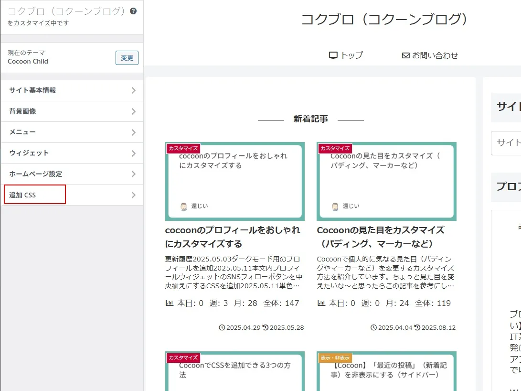Expand the 背景画像 section chevron
The height and width of the screenshot is (391, 521).
[x=133, y=111]
